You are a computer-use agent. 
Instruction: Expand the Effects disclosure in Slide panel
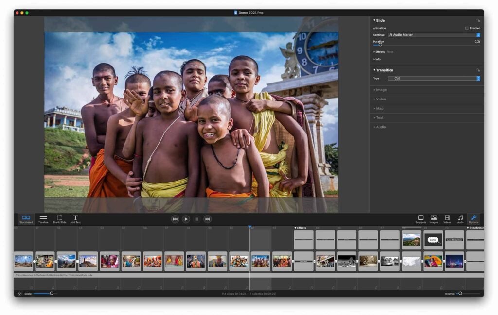click(x=378, y=52)
